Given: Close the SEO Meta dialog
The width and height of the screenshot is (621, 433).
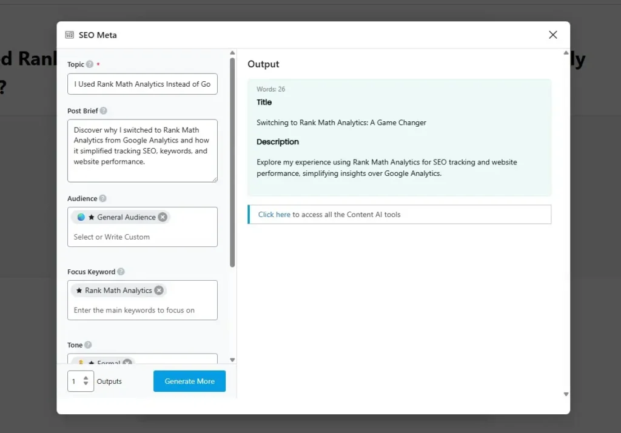Looking at the screenshot, I should [552, 35].
